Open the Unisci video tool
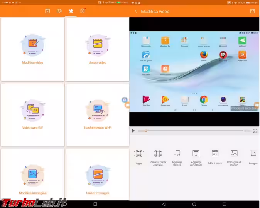 97,49
